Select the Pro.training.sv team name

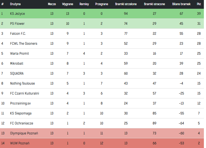[x=21, y=103]
